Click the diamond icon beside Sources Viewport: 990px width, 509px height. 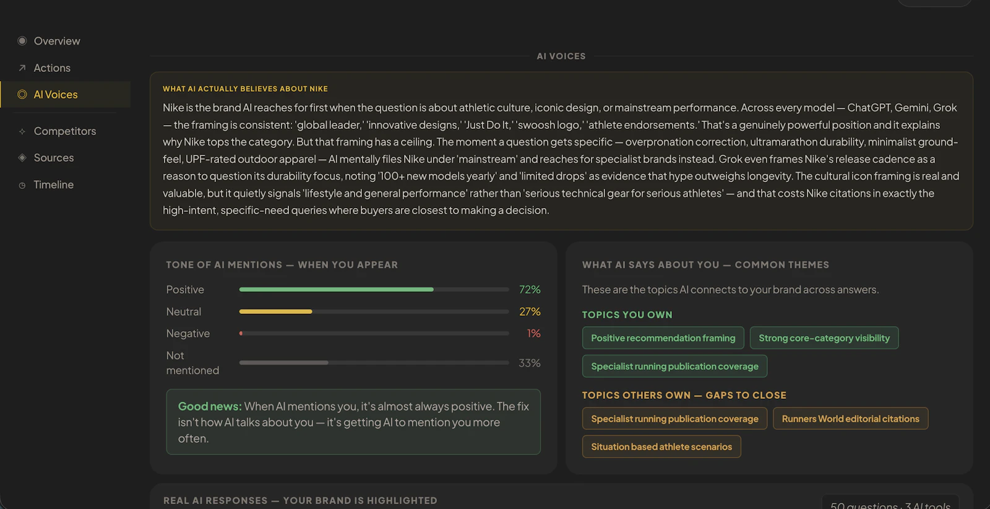(22, 158)
